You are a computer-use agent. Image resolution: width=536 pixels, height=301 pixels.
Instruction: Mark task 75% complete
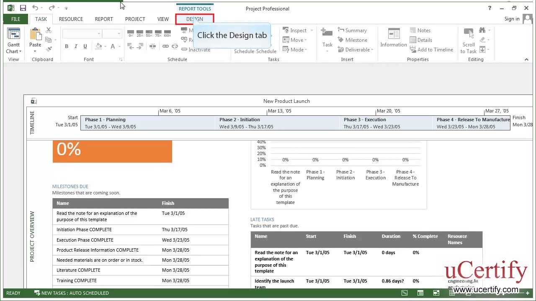pyautogui.click(x=158, y=33)
